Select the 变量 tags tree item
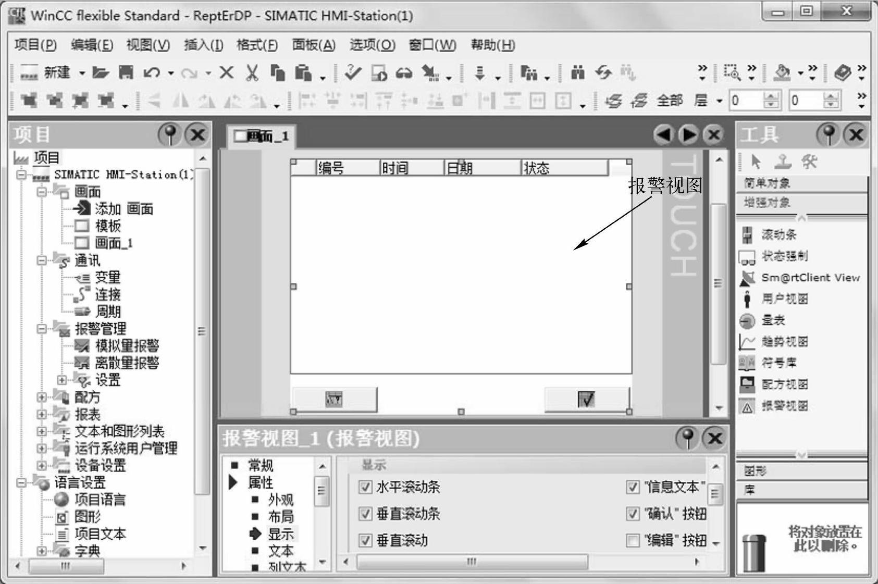 click(x=108, y=277)
